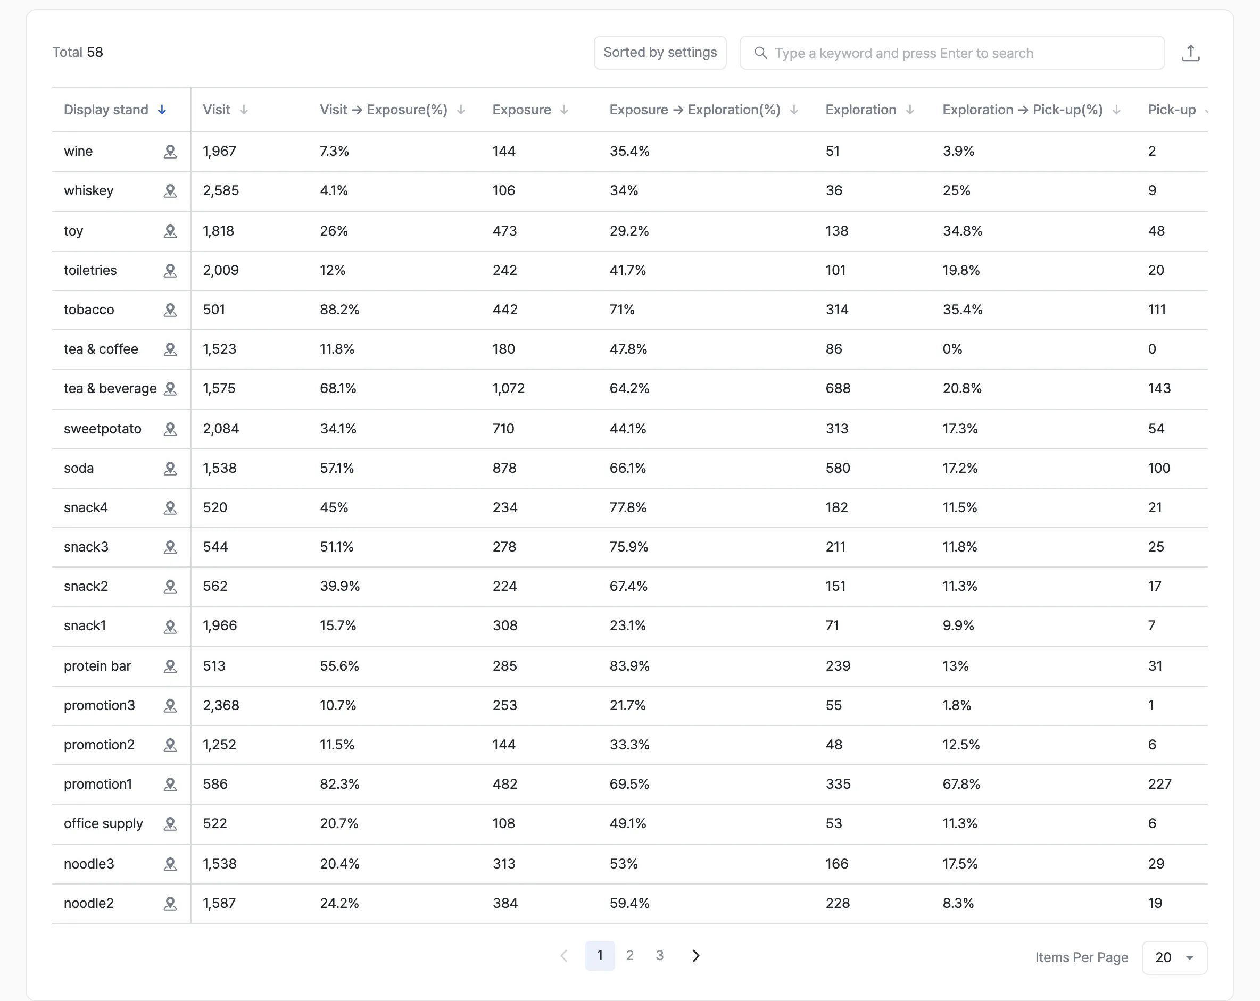Click the person-location icon in tea & coffee row
Viewport: 1260px width, 1001px height.
[170, 349]
